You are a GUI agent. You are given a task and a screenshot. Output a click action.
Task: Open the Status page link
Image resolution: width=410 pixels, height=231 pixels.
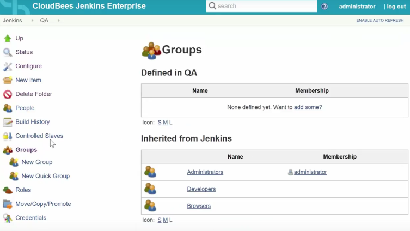(24, 52)
